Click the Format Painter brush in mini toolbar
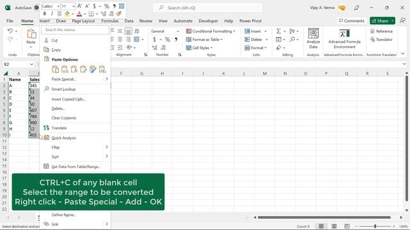The width and height of the screenshot is (410, 230). coord(119,13)
